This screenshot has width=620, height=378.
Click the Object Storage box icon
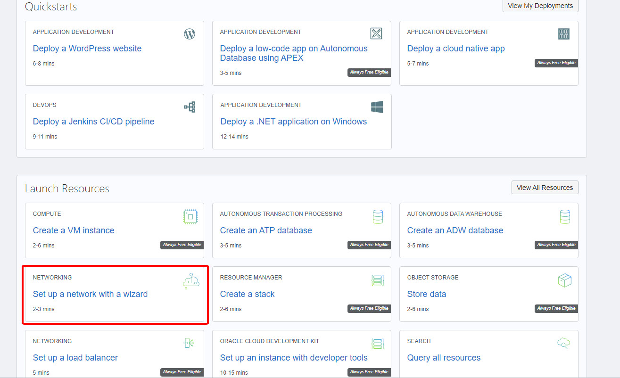[564, 280]
